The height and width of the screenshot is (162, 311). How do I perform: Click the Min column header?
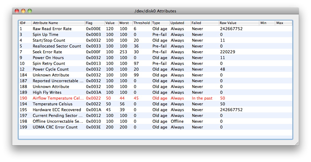pos(267,23)
